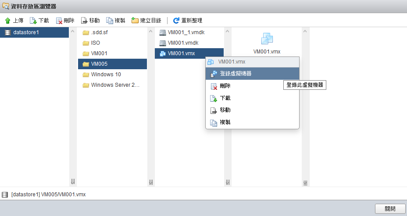Click the resize handle below files column
The width and height of the screenshot is (407, 216).
(228, 182)
